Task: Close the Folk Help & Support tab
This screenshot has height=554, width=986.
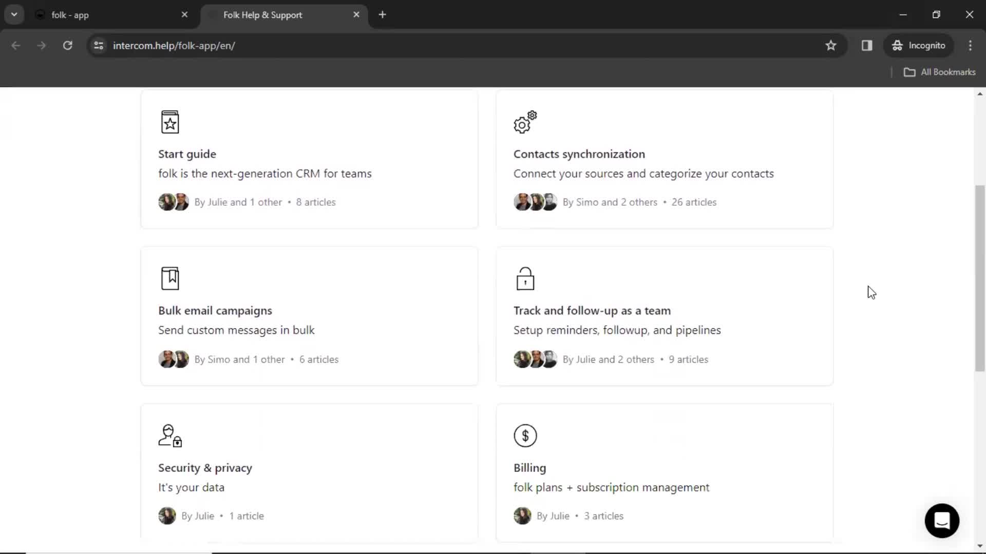Action: click(356, 14)
